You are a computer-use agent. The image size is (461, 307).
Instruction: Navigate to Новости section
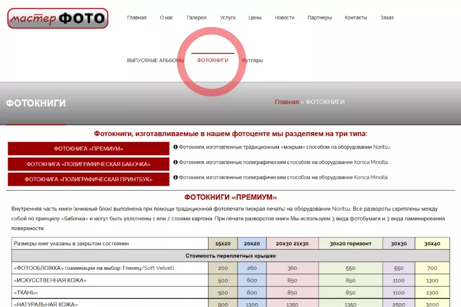click(284, 17)
